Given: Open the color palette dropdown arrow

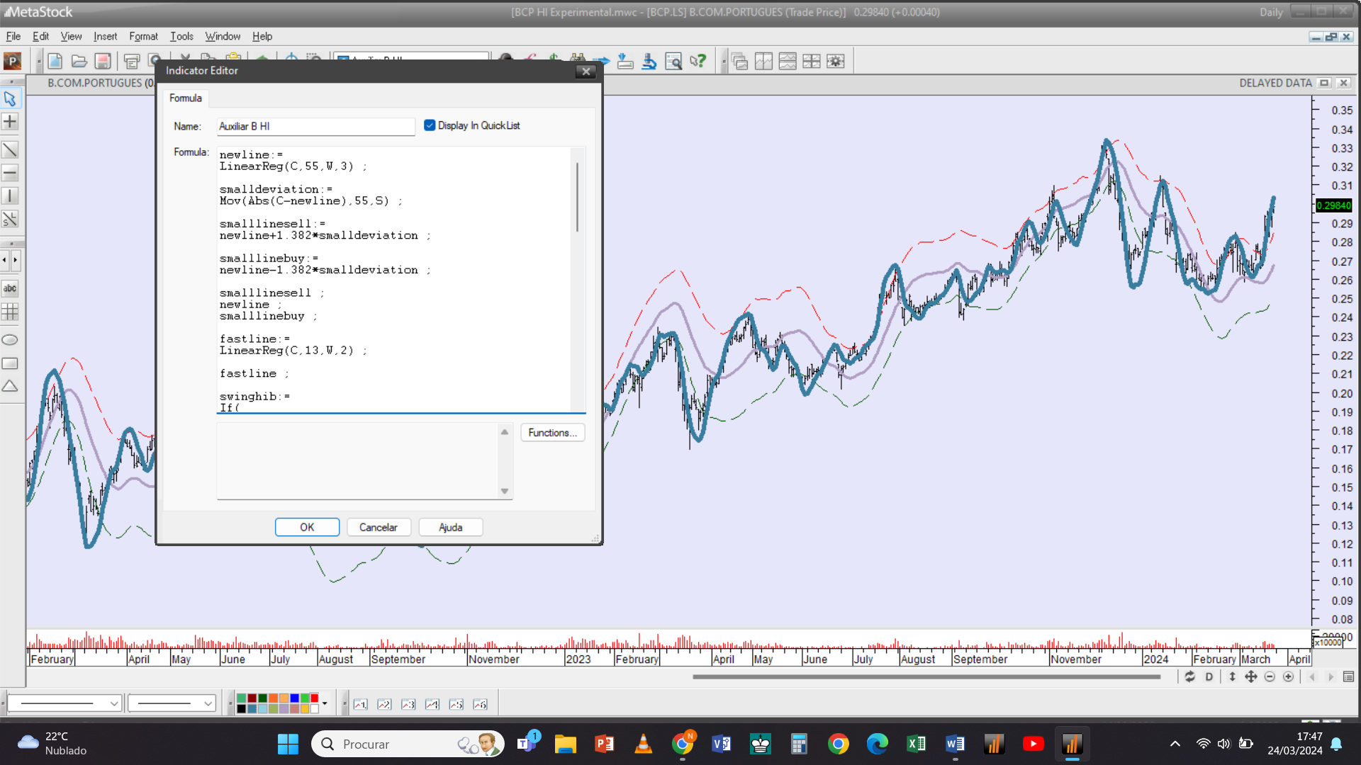Looking at the screenshot, I should point(325,703).
